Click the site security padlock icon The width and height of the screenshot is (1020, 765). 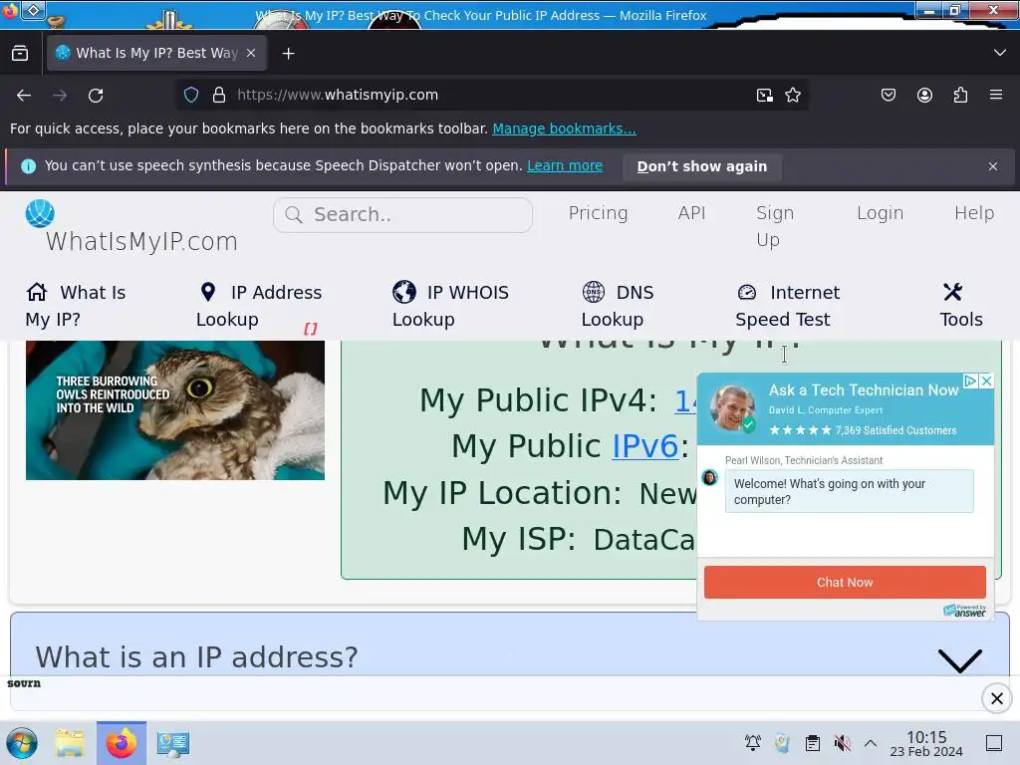219,95
